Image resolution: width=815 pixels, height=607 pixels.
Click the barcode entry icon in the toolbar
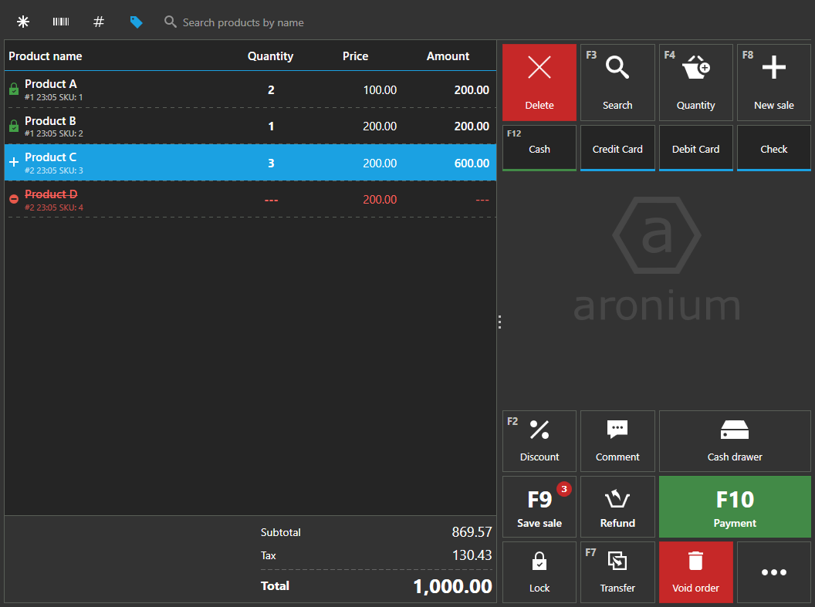coord(60,22)
